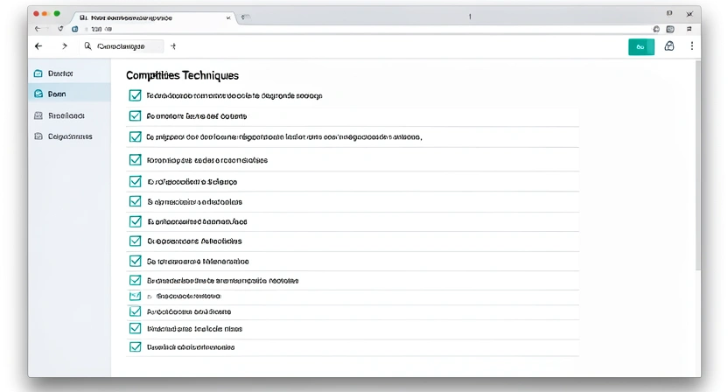
Task: Click the Techniques section heading
Action: click(x=183, y=75)
